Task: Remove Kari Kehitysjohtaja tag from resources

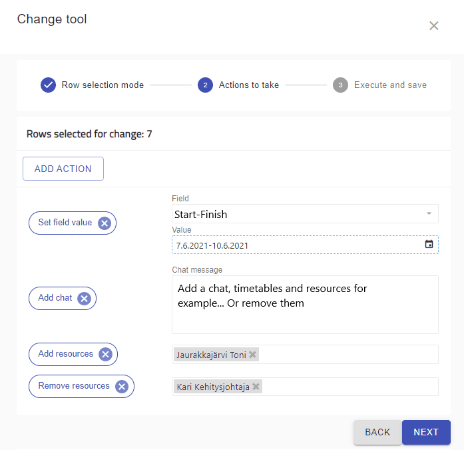Action: coord(256,386)
